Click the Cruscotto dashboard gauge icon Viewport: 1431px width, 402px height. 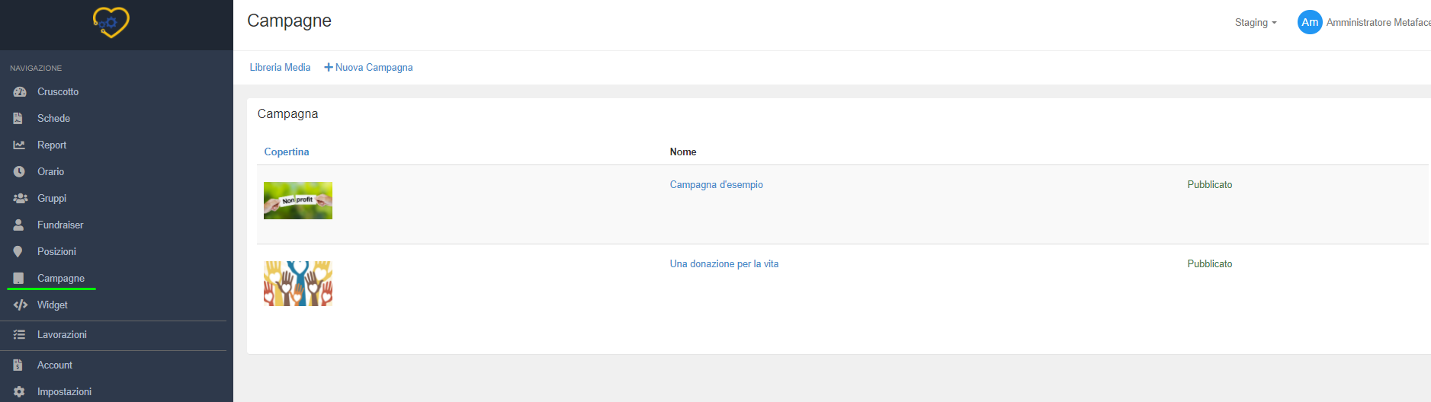point(20,92)
